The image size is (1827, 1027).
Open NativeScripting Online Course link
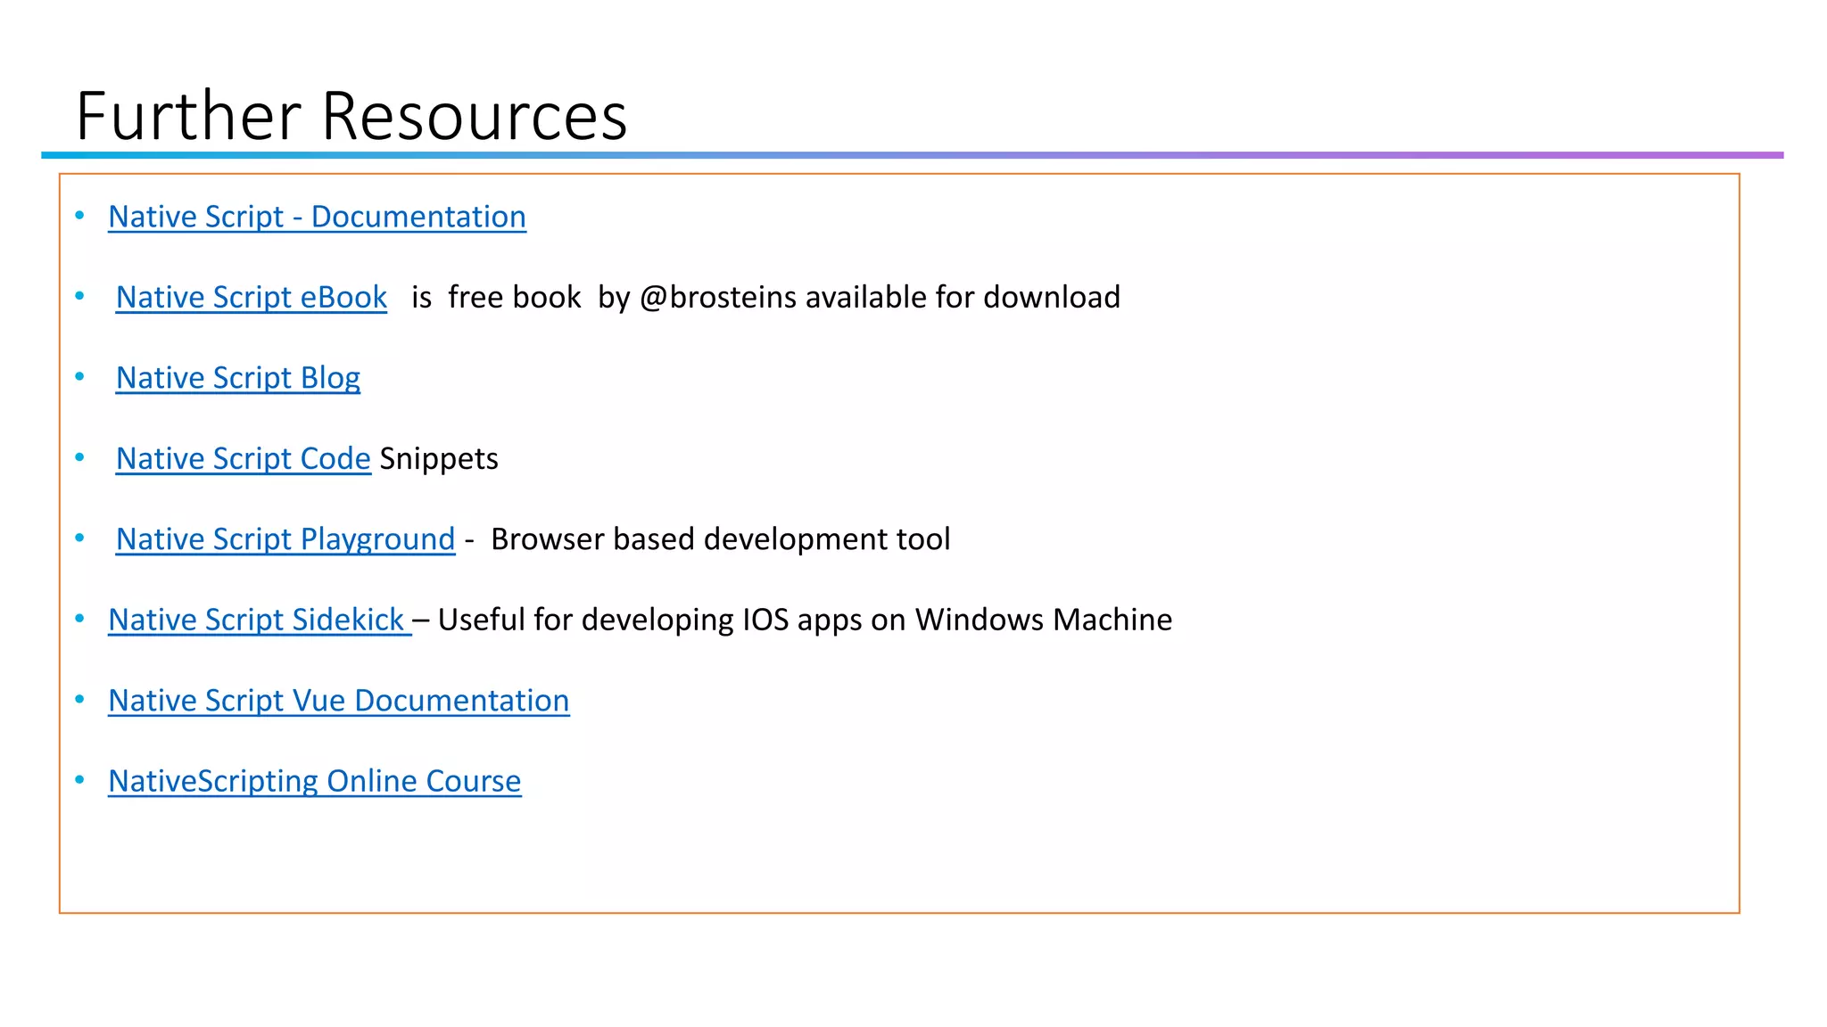click(314, 781)
